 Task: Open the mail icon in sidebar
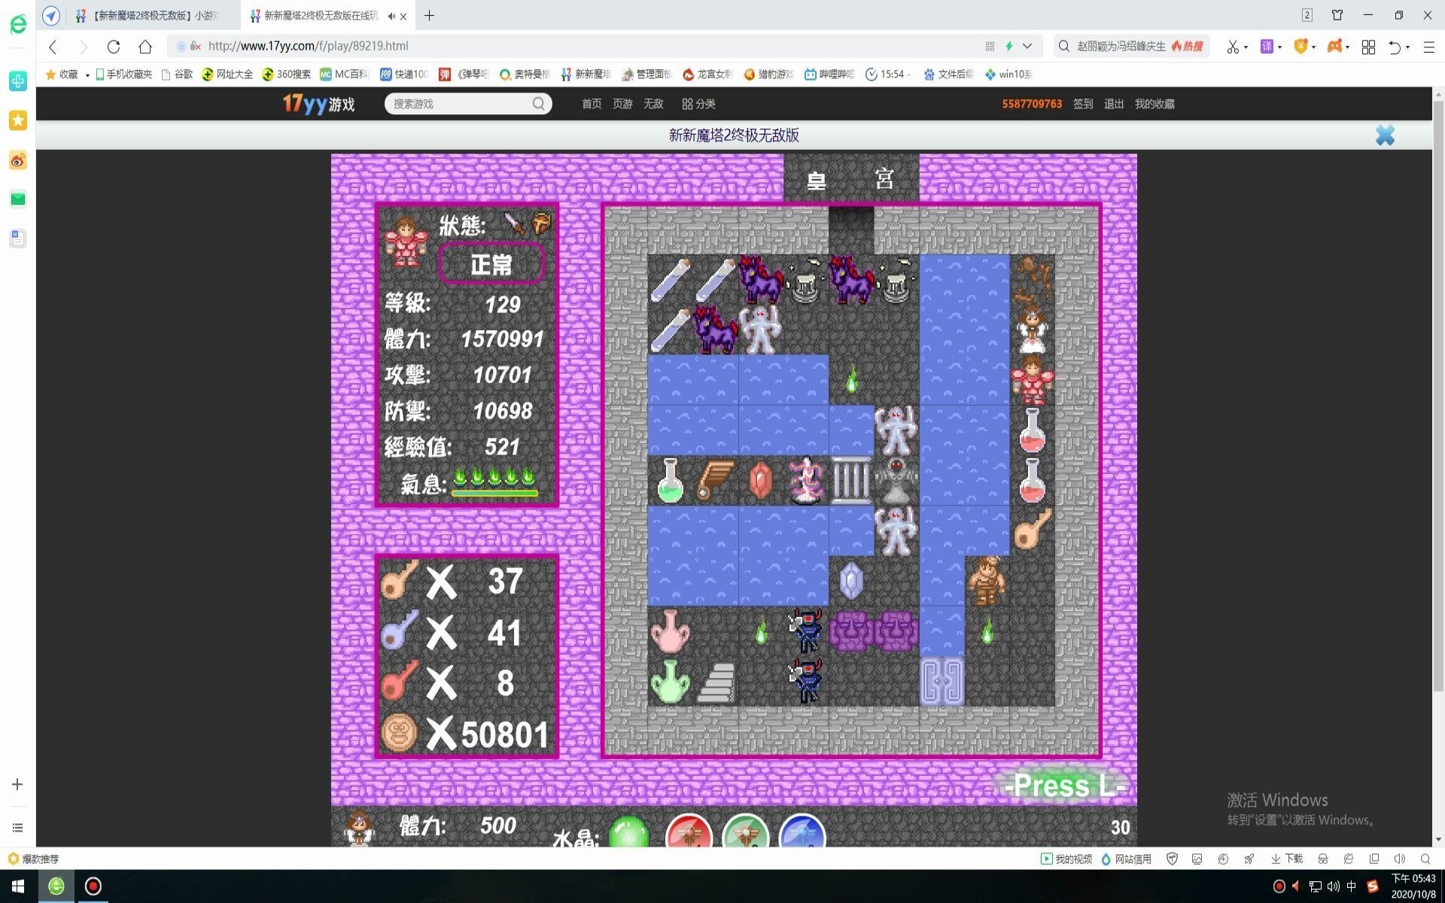[x=18, y=199]
